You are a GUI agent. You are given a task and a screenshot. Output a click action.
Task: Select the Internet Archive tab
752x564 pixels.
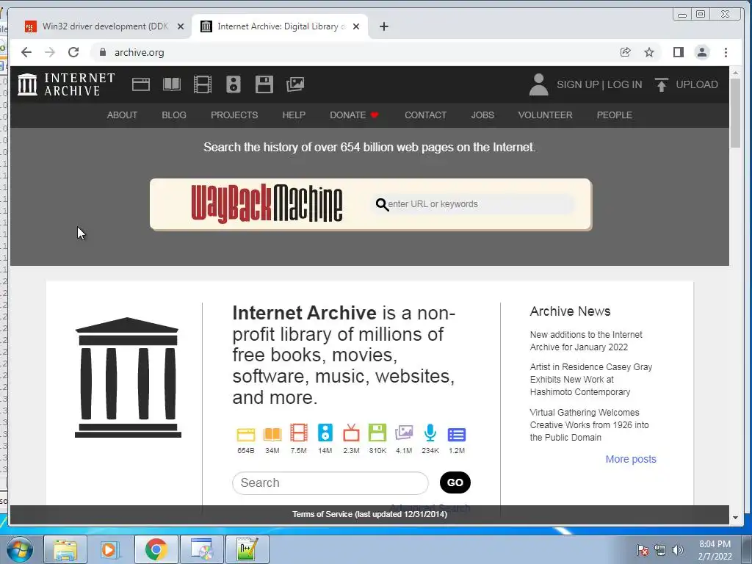coord(281,26)
